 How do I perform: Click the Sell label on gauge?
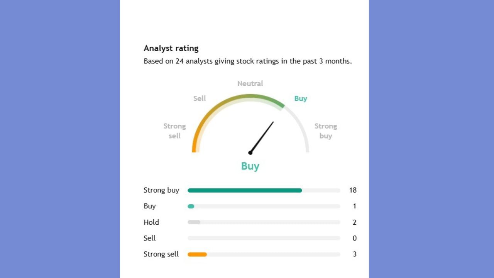pyautogui.click(x=200, y=98)
